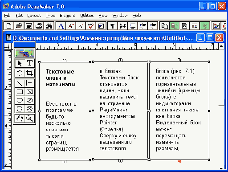Click the paragraph mark toolbar icon
228x172 pixels.
pyautogui.click(x=113, y=26)
